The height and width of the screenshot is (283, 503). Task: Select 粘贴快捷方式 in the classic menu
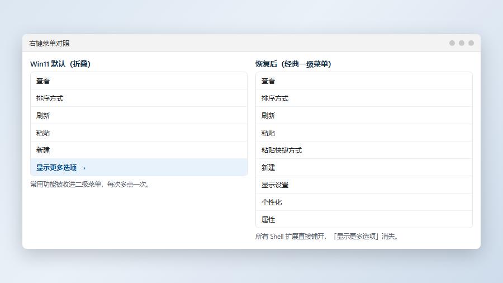coord(364,150)
